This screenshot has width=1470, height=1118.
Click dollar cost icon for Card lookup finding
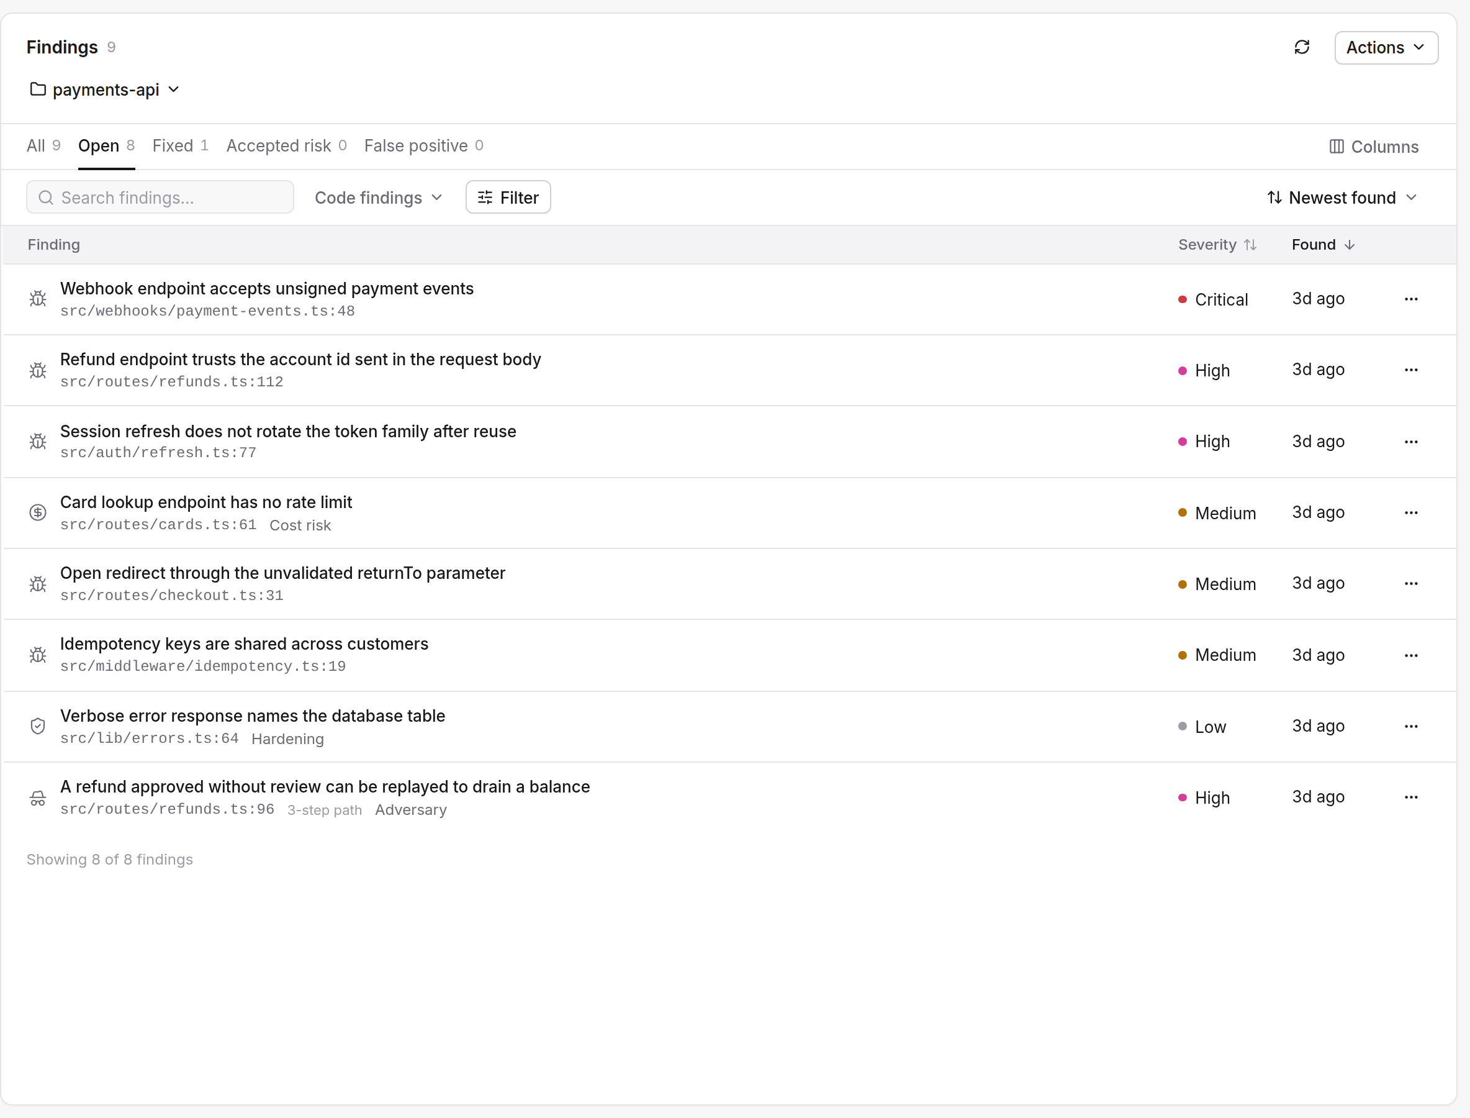pyautogui.click(x=38, y=512)
